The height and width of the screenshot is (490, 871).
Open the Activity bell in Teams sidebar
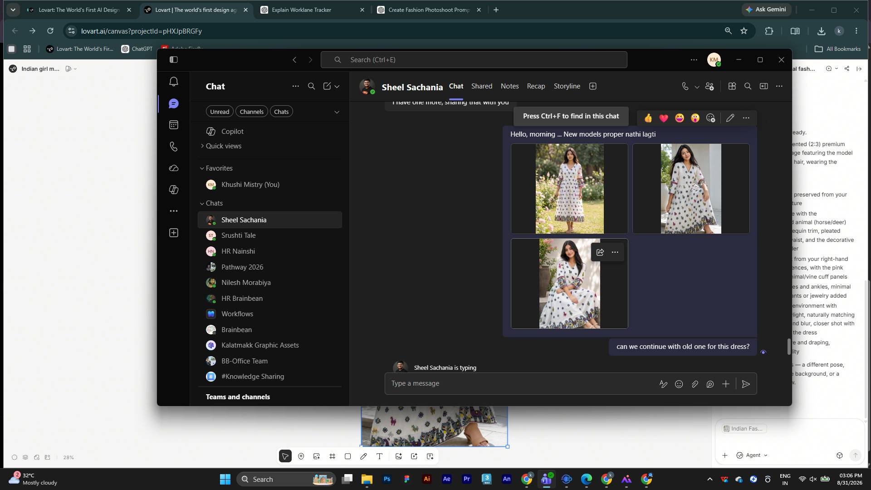174,82
